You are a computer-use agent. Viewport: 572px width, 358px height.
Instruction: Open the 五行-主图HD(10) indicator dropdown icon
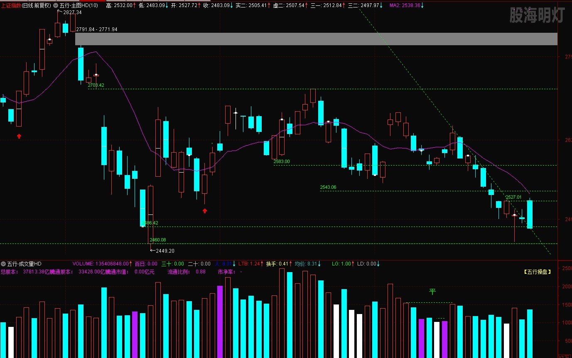[56, 5]
